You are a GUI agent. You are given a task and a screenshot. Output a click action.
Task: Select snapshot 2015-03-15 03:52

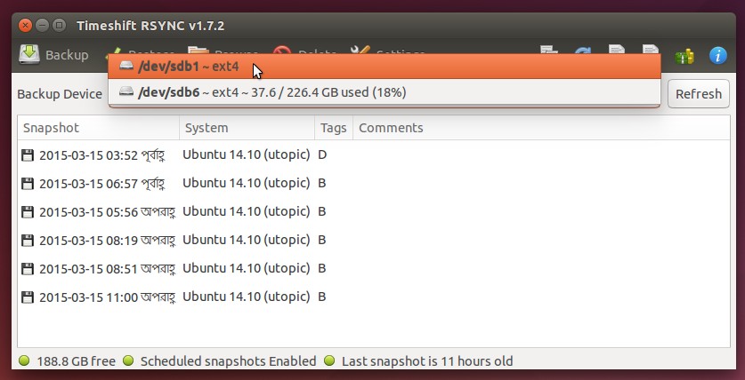click(374, 155)
